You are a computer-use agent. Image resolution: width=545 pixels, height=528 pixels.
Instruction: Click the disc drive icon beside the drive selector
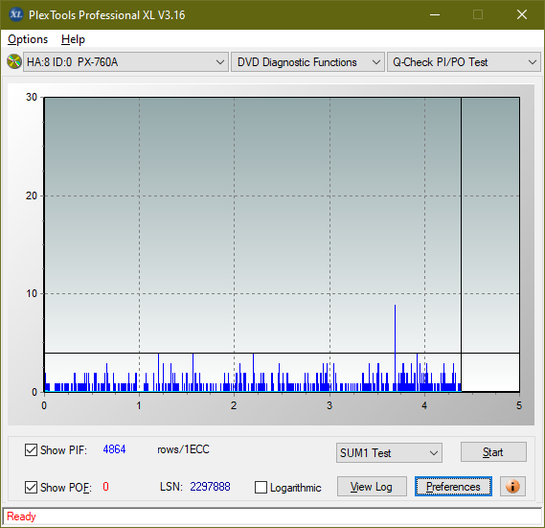[x=14, y=62]
